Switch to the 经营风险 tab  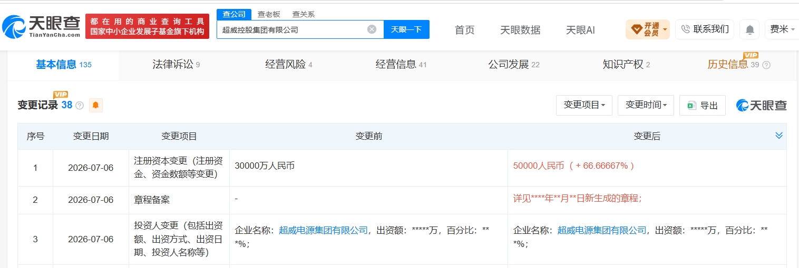289,65
